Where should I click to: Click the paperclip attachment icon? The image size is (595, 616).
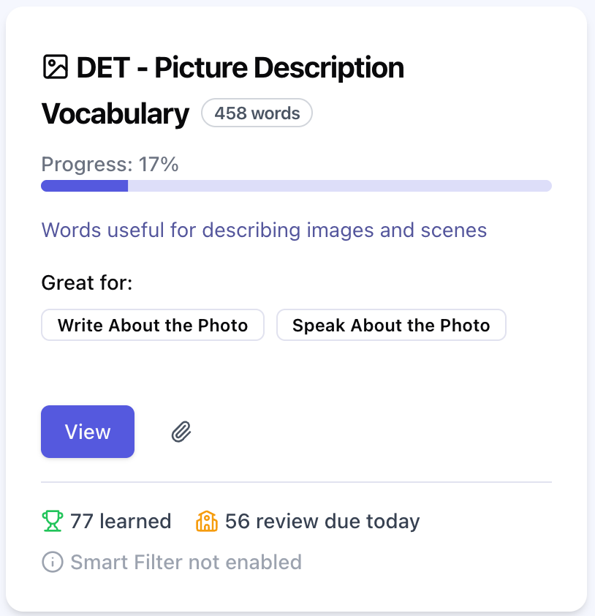[181, 432]
